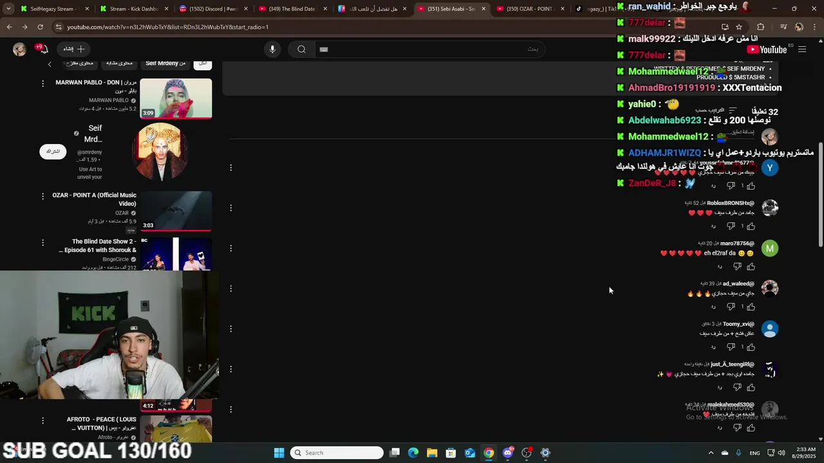Open Seif Mrdeny channel avatar
Image resolution: width=824 pixels, height=463 pixels.
coord(161,152)
